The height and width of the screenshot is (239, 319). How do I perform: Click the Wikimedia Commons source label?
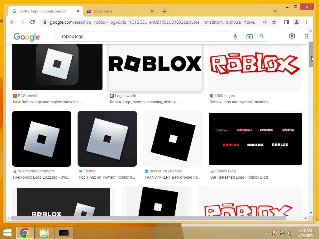[36, 171]
